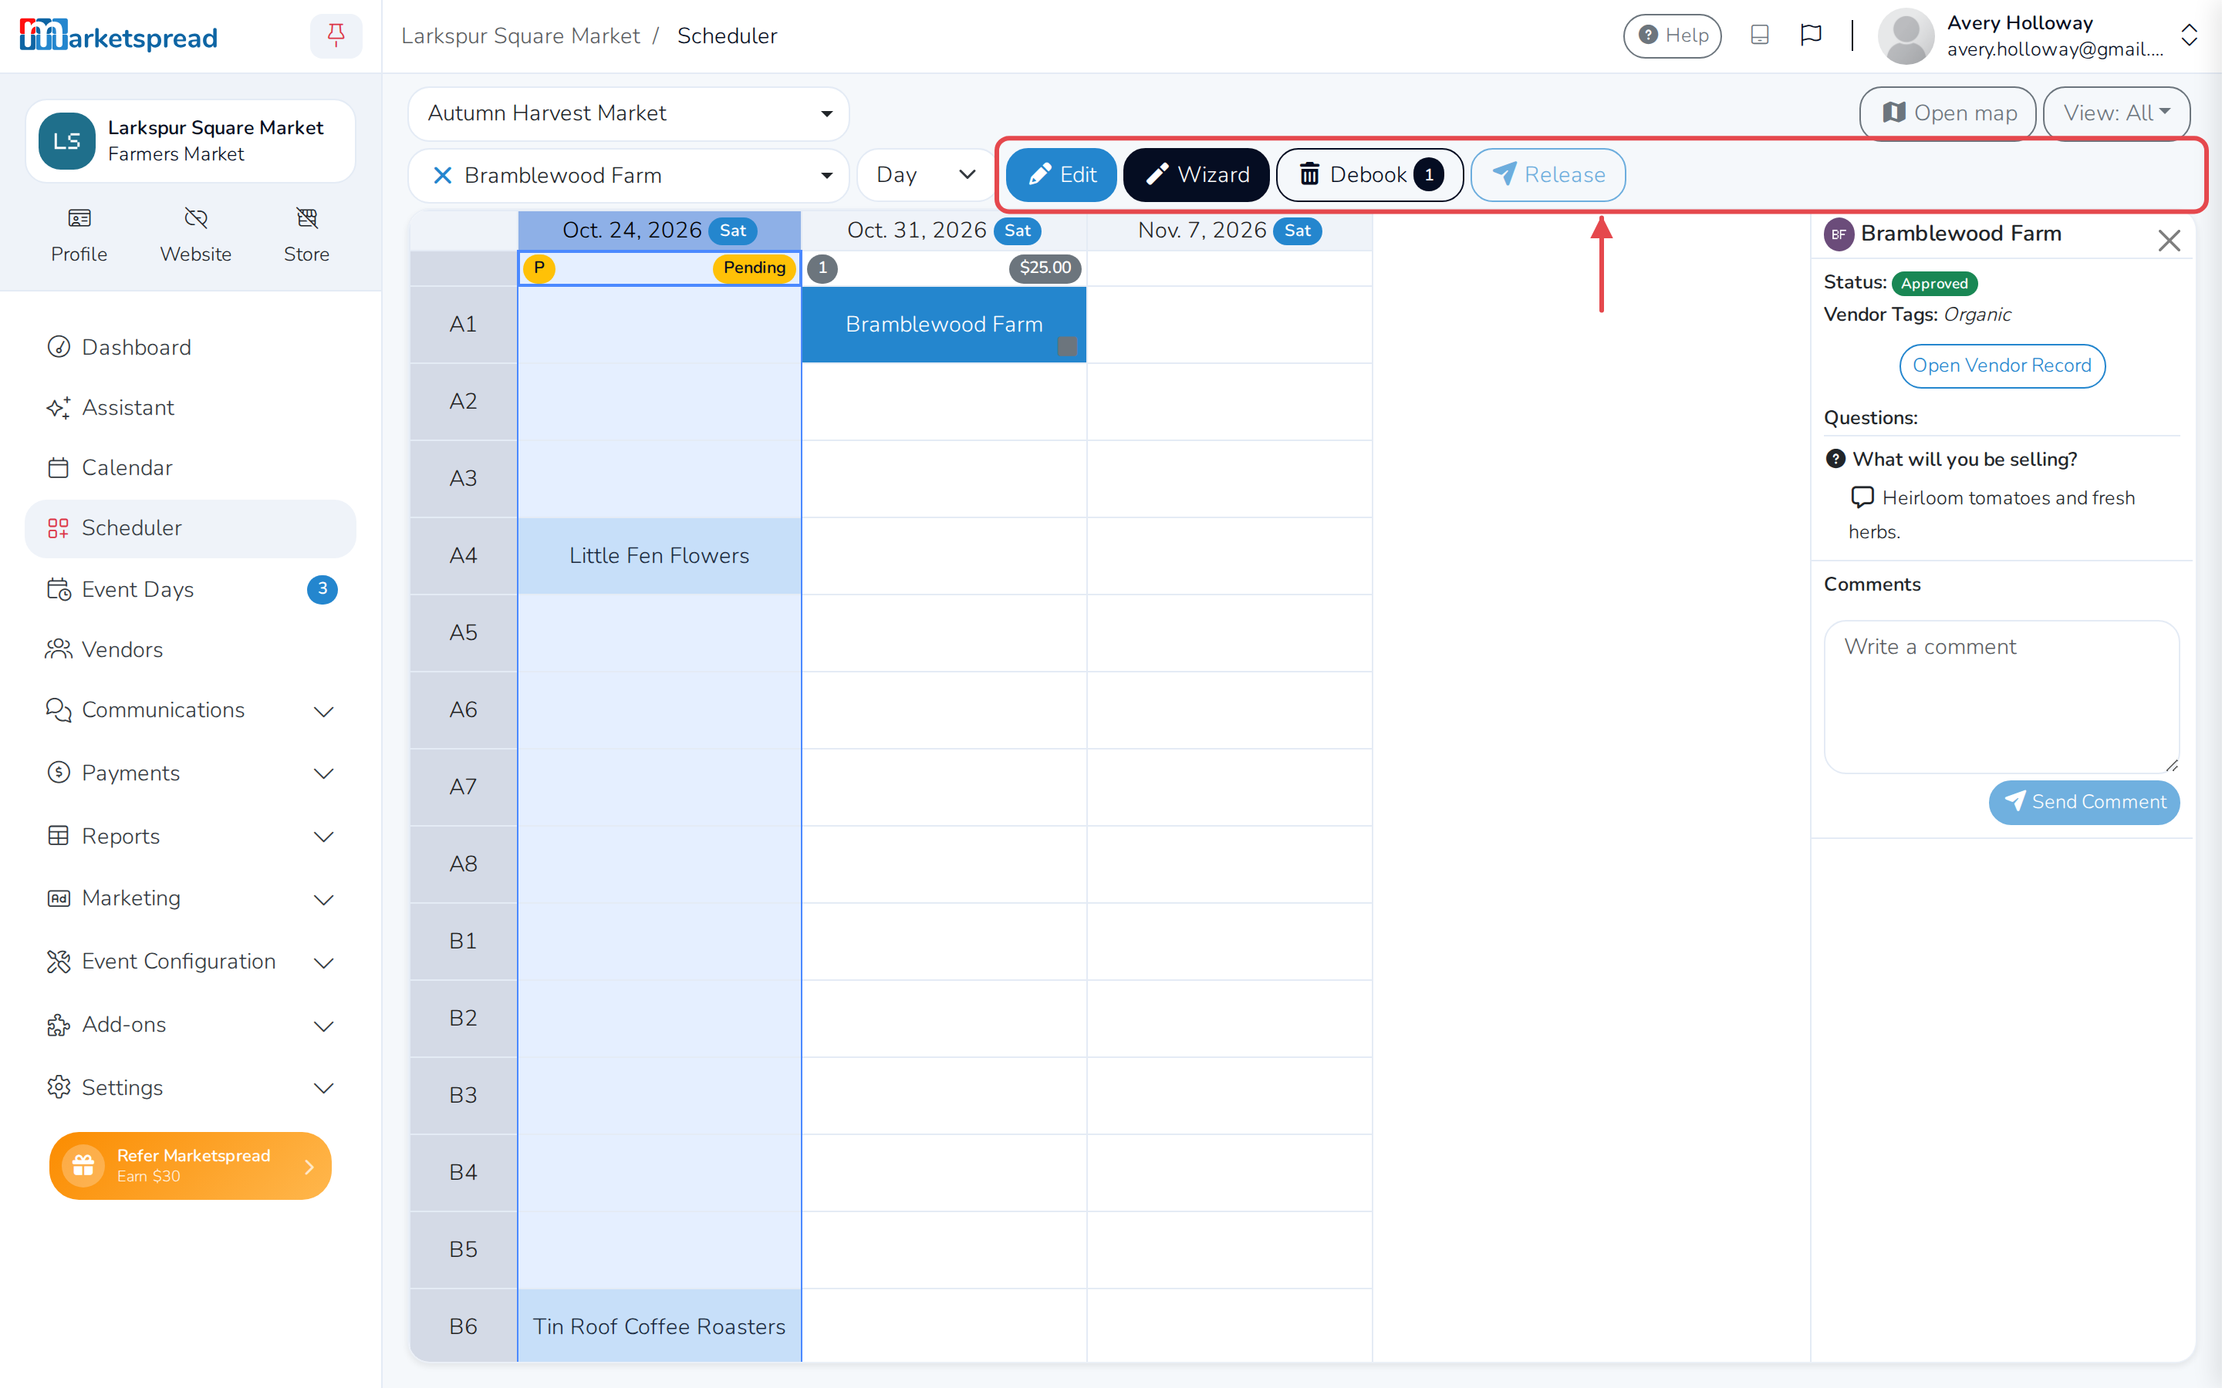This screenshot has height=1388, width=2222.
Task: Click the Bramblewood Farm booking cell
Action: pos(944,325)
